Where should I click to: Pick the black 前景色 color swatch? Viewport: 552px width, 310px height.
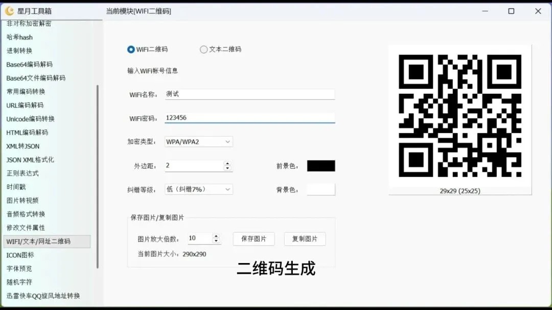321,166
